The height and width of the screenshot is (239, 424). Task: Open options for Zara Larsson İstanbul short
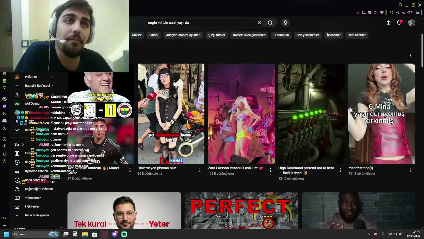pyautogui.click(x=270, y=170)
